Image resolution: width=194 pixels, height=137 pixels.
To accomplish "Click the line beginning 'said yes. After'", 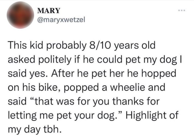I will [x=92, y=73].
